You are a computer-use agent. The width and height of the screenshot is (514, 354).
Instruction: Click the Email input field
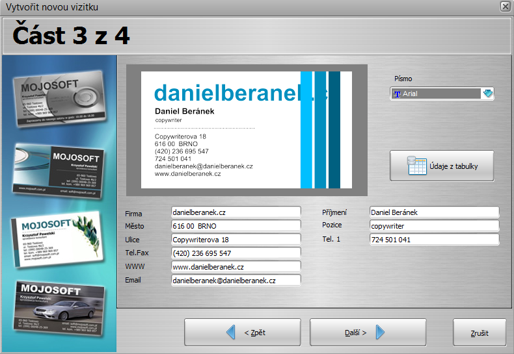coord(236,281)
